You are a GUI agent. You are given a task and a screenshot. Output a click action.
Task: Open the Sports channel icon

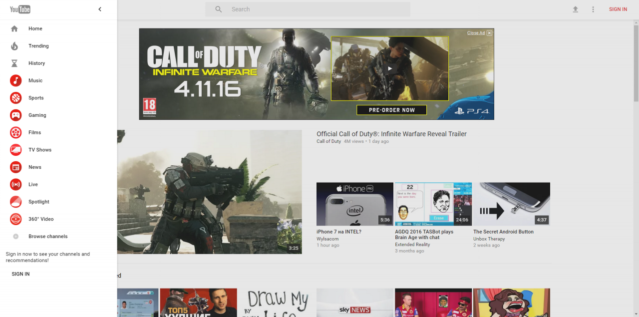tap(16, 98)
